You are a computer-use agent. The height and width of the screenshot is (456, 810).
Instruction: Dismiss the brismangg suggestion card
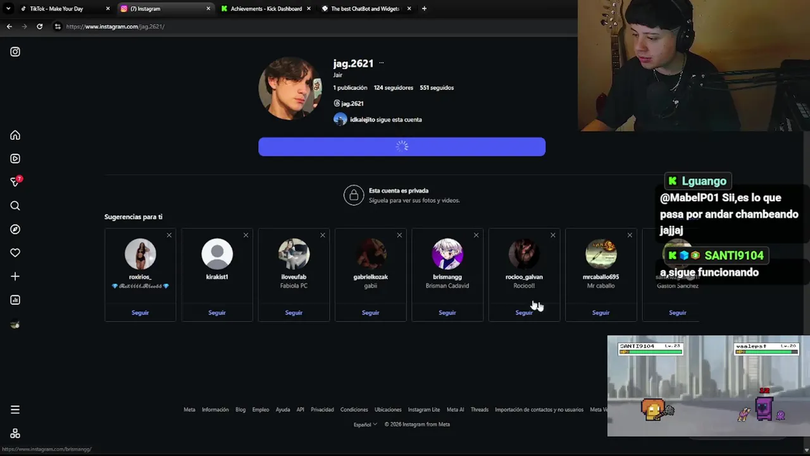point(476,235)
